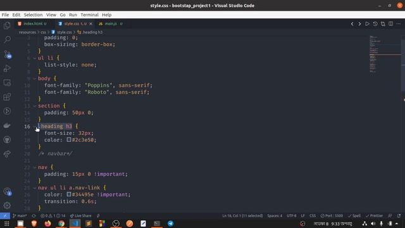Change encoding via 'UTF-8'
The width and height of the screenshot is (405, 228).
(x=292, y=215)
